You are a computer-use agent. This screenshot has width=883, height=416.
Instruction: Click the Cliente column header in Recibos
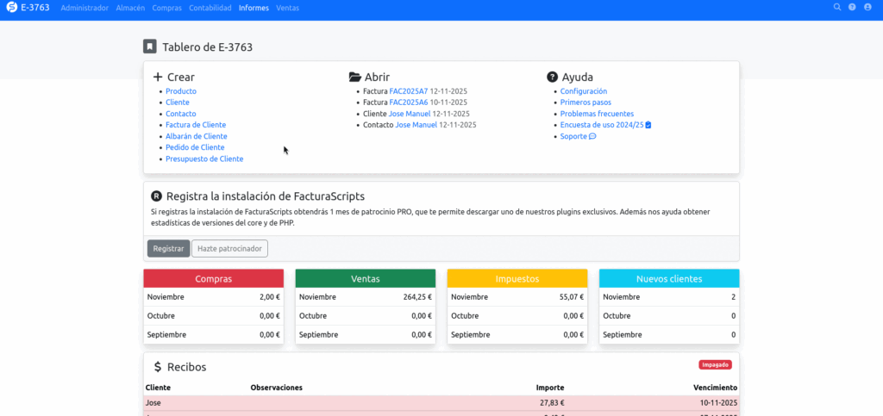(x=159, y=388)
